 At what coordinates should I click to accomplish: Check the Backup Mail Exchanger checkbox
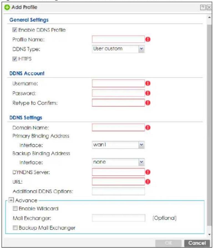[15, 228]
